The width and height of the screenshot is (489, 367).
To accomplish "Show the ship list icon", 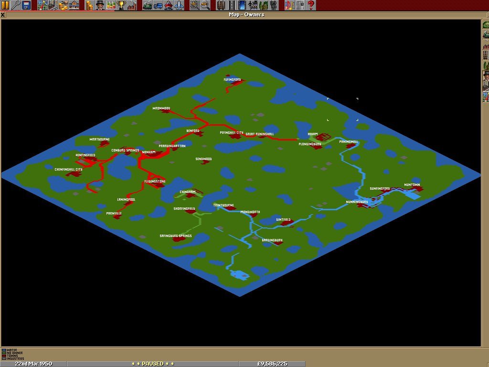I will 169,5.
